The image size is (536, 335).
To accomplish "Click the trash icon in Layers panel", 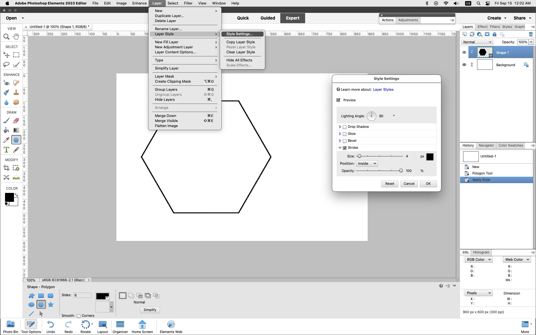I will click(531, 34).
